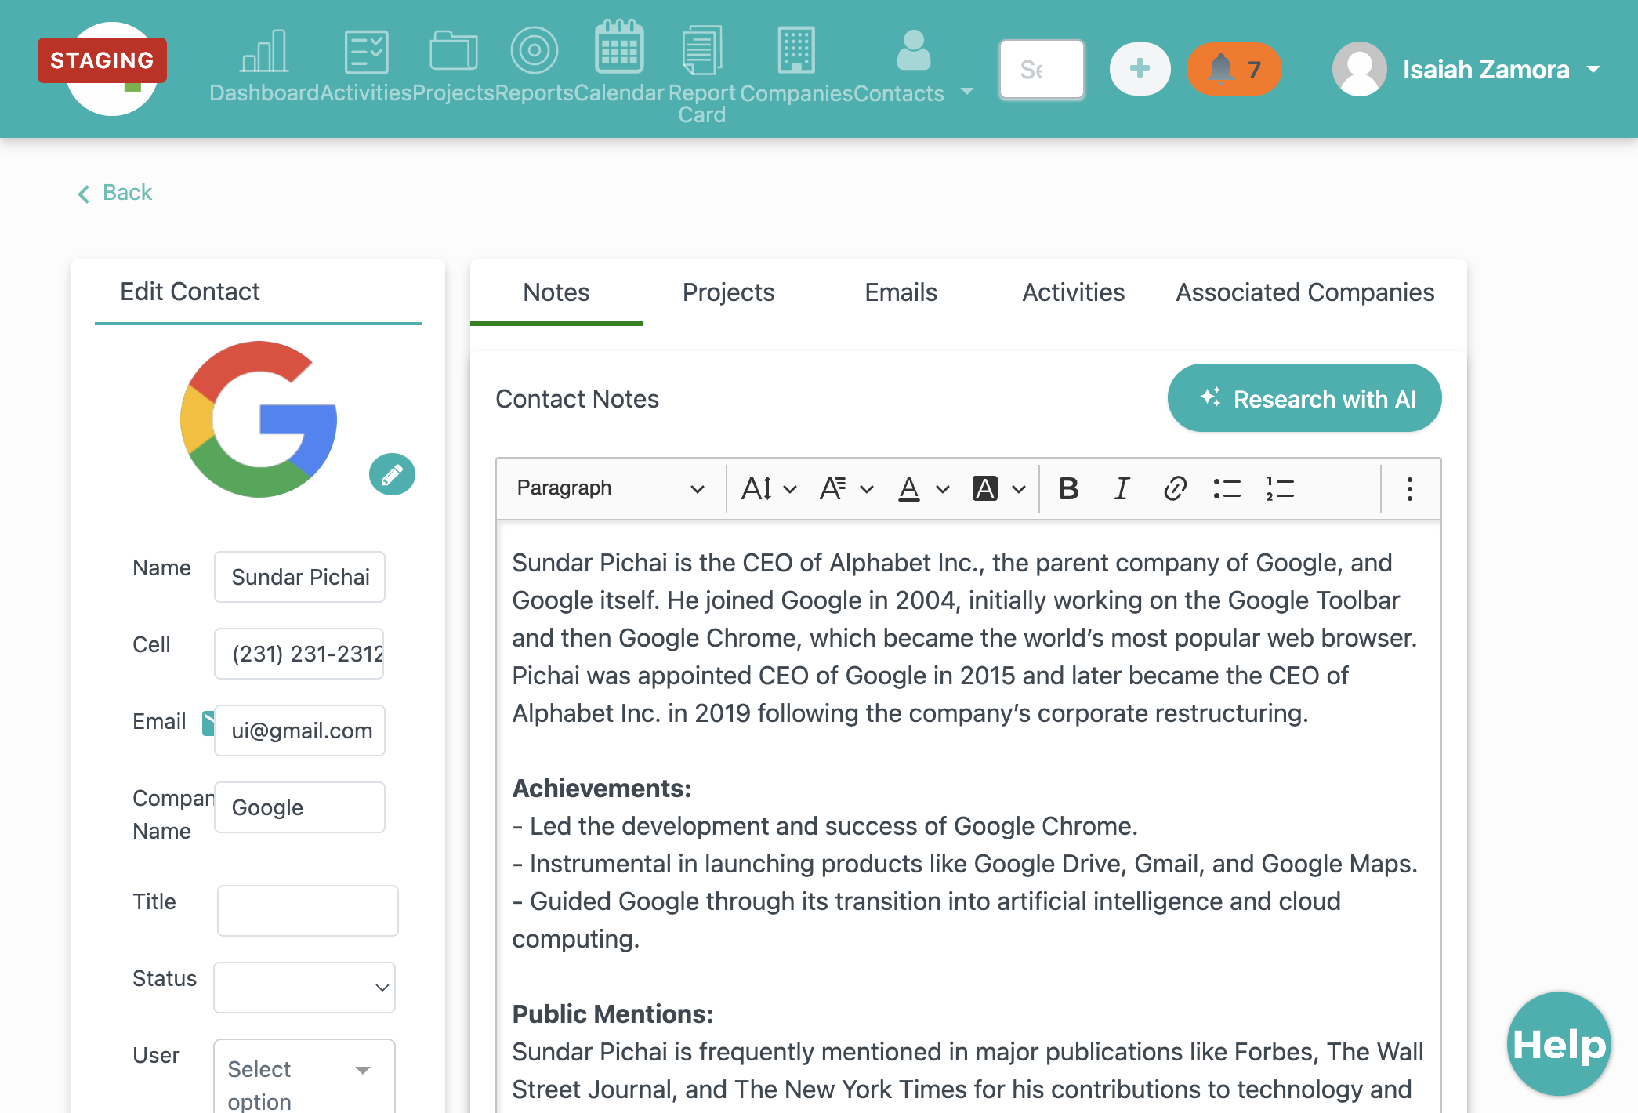Toggle italic formatting in editor
This screenshot has width=1638, height=1113.
coord(1122,488)
